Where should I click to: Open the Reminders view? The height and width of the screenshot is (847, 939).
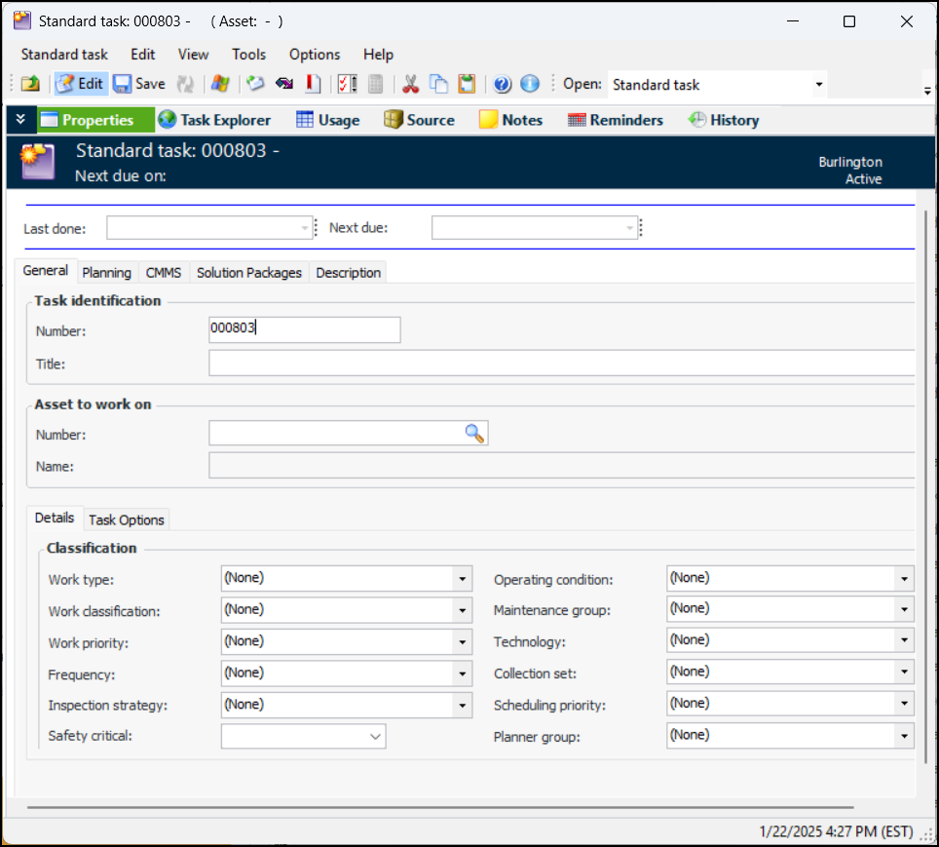coord(615,120)
